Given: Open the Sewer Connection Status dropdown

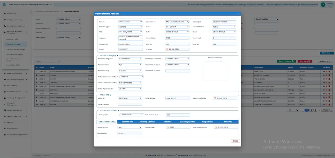Looking at the screenshot, I should click(x=130, y=83).
